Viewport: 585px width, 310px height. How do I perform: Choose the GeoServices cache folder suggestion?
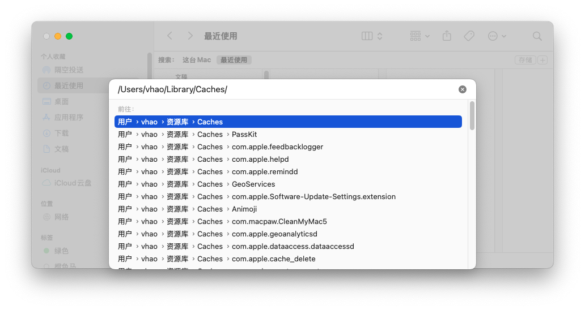[x=253, y=184]
